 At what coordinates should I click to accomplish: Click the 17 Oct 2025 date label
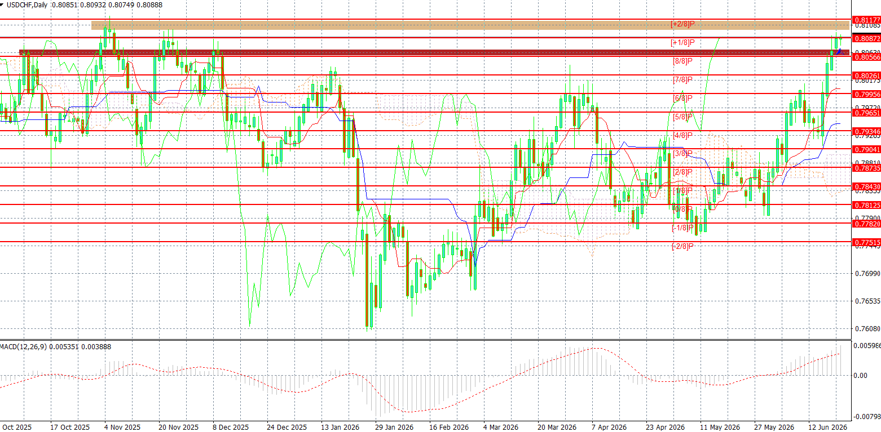pyautogui.click(x=71, y=427)
